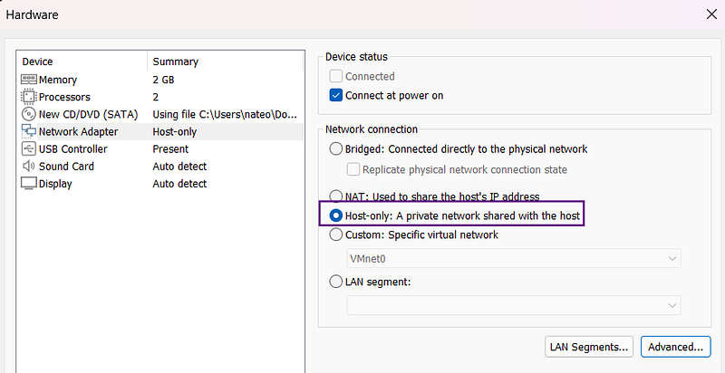Viewport: 725px width, 373px height.
Task: Close the Hardware dialog window
Action: coord(710,14)
